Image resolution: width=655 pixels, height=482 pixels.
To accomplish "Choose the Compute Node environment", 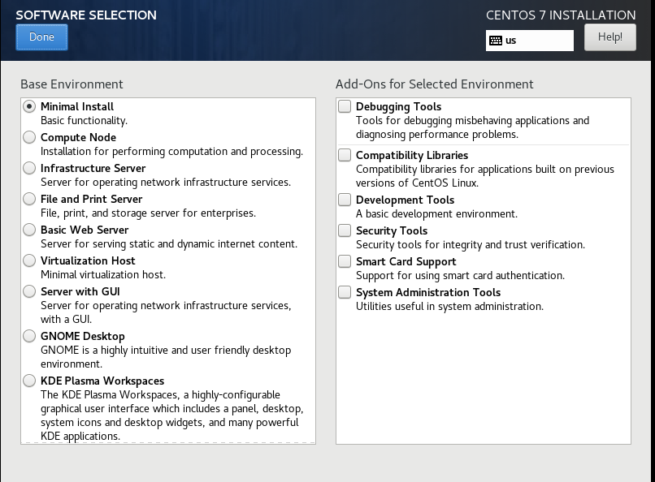I will coord(30,137).
